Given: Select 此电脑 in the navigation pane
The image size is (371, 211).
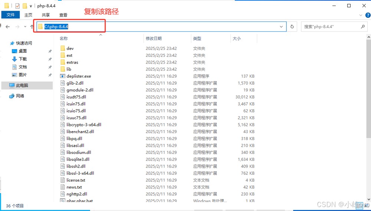Looking at the screenshot, I should [22, 85].
